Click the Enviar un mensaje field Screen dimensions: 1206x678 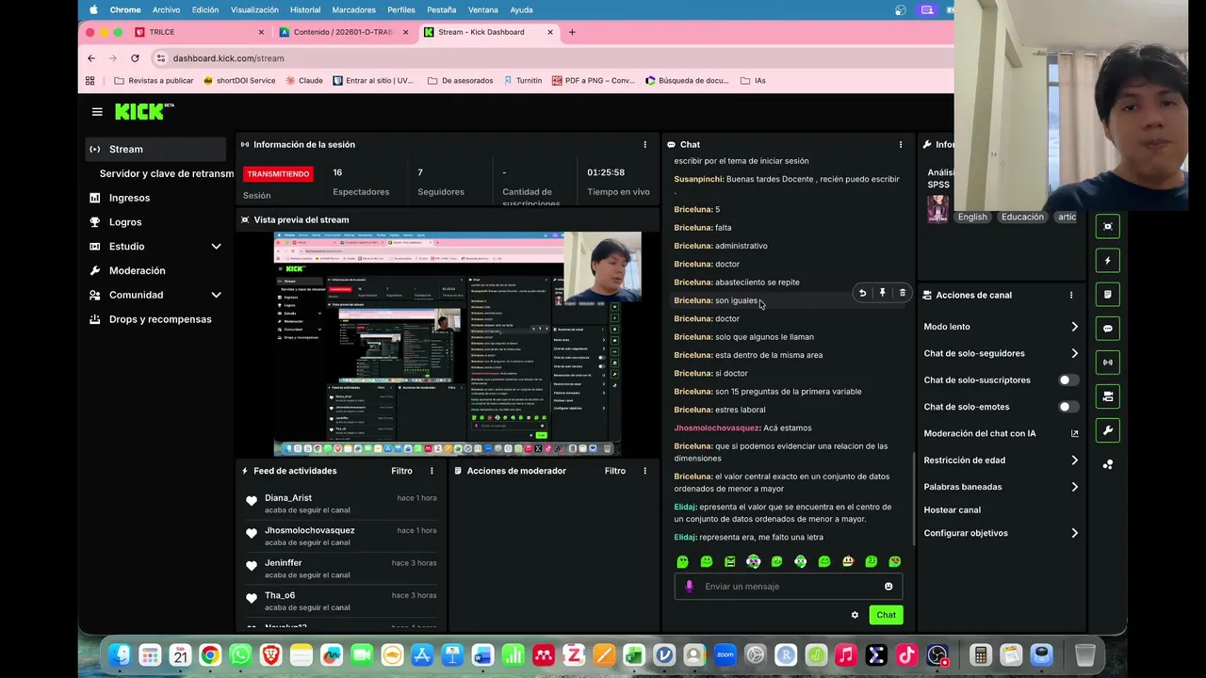pyautogui.click(x=789, y=587)
